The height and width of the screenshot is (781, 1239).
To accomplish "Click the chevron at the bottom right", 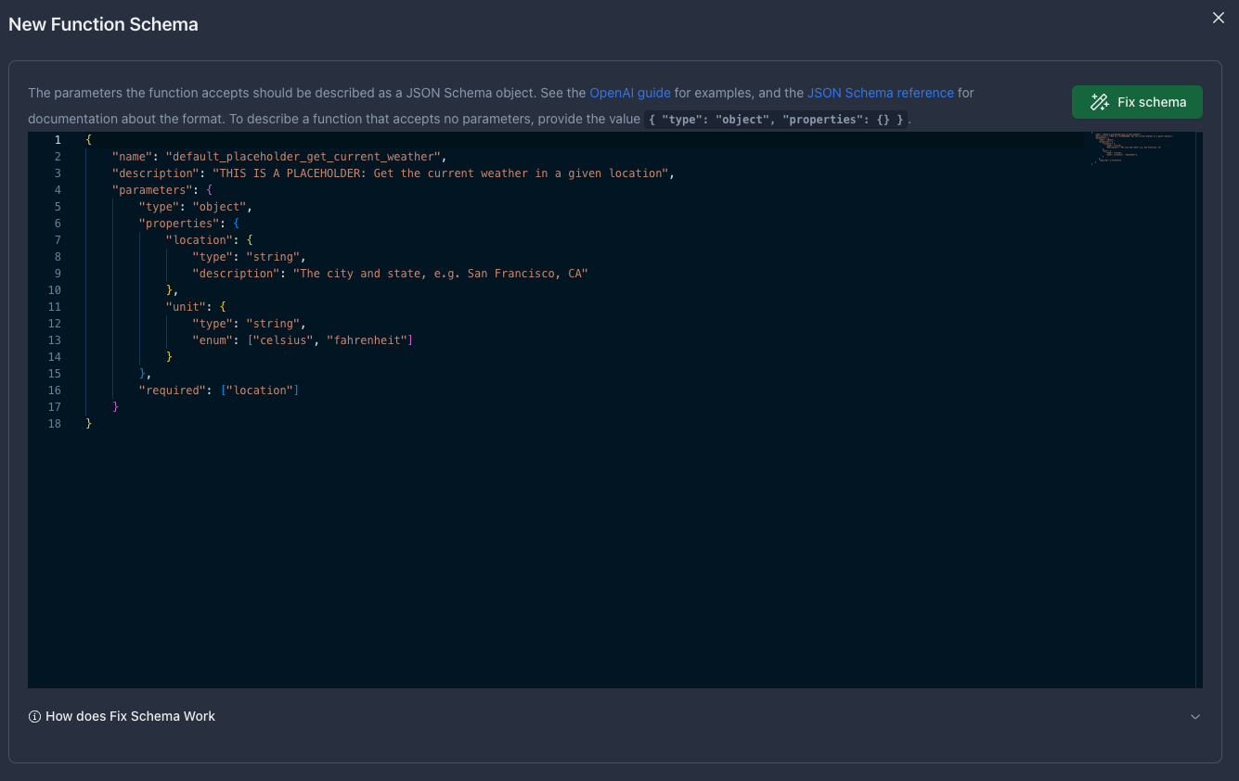I will coord(1195,716).
